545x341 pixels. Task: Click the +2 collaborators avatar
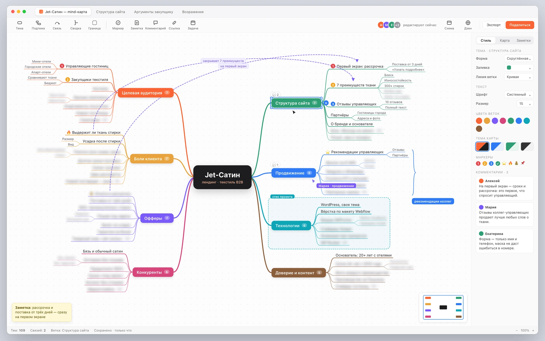click(x=397, y=25)
